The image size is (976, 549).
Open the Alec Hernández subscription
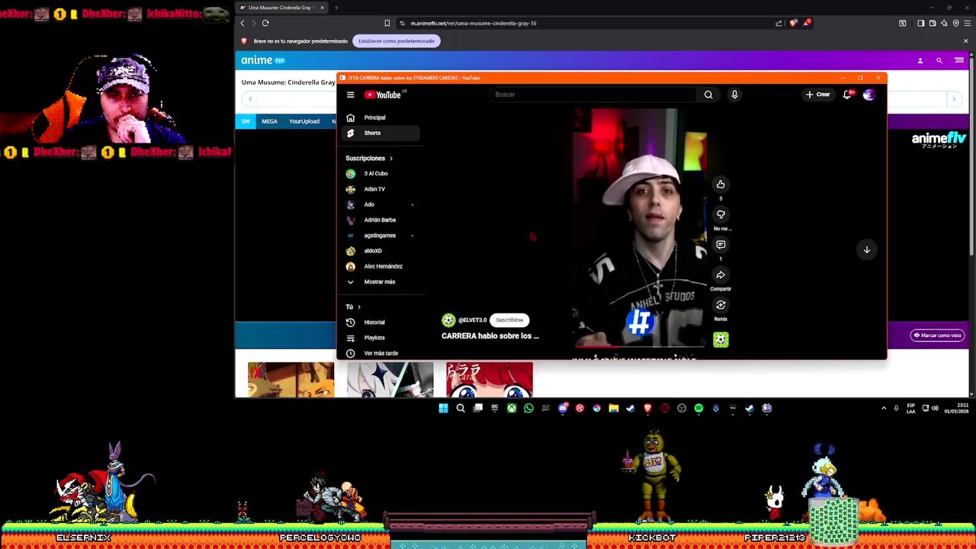[379, 266]
